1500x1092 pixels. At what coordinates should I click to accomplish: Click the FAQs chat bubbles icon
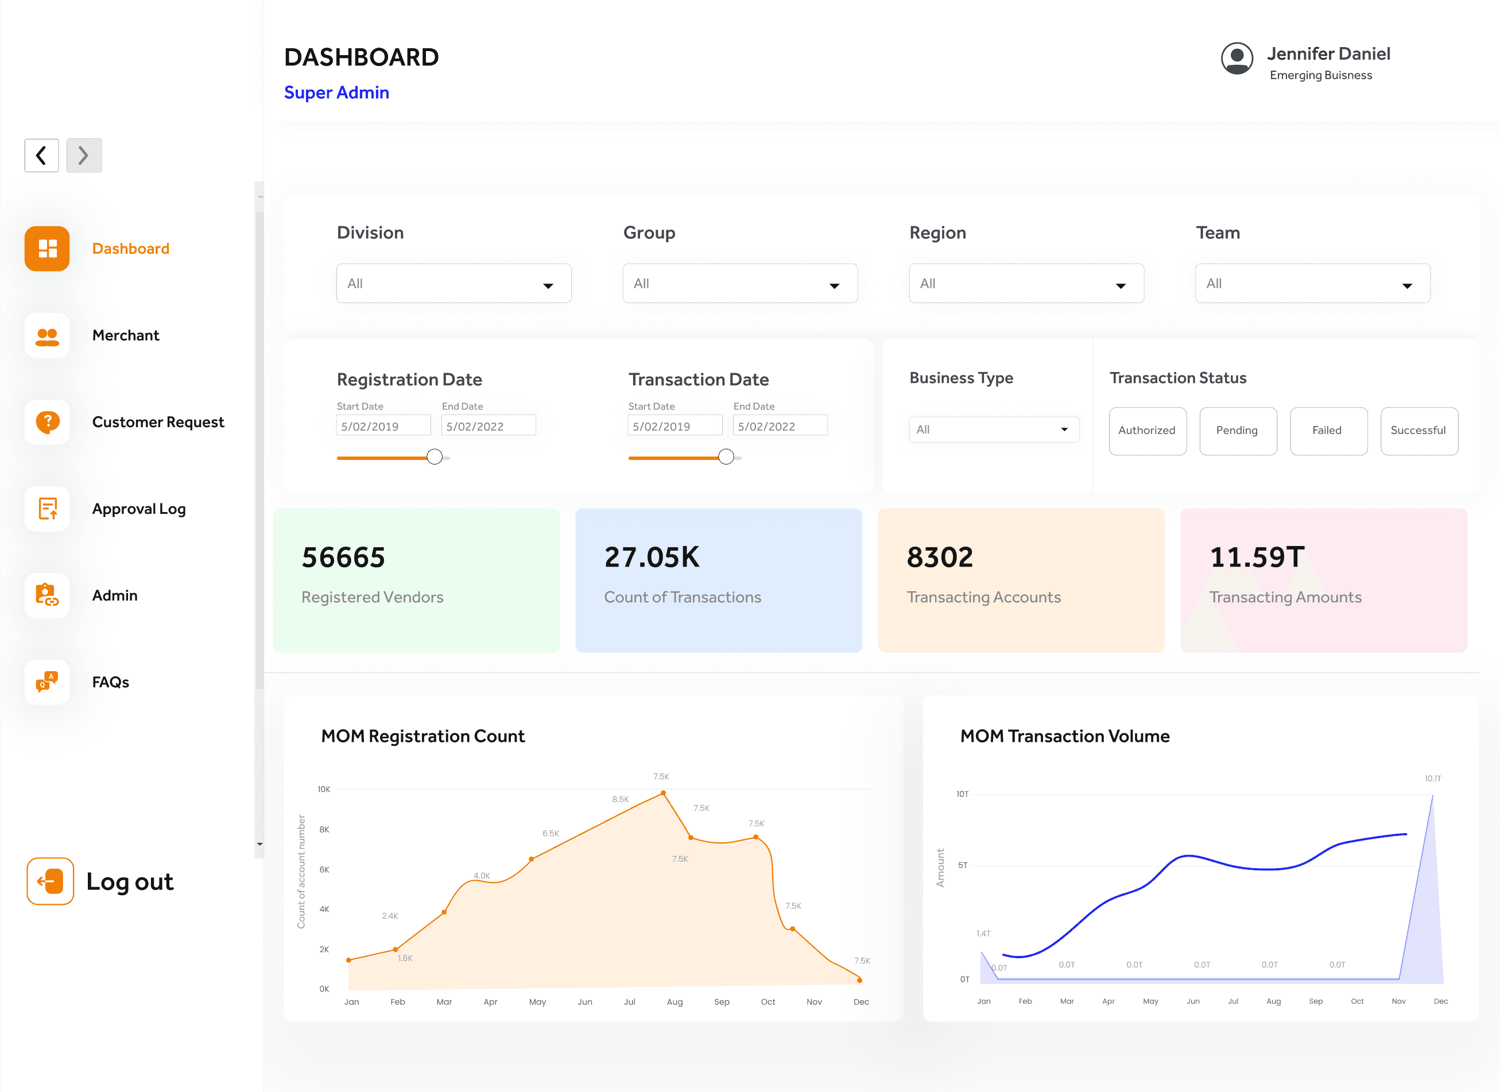point(47,682)
